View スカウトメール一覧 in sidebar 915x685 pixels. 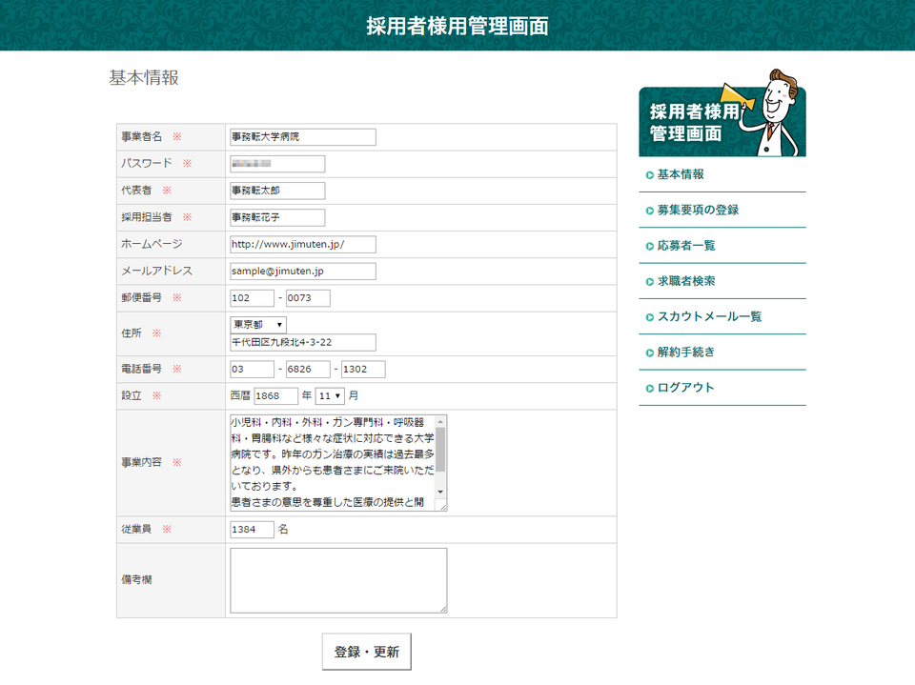[709, 317]
